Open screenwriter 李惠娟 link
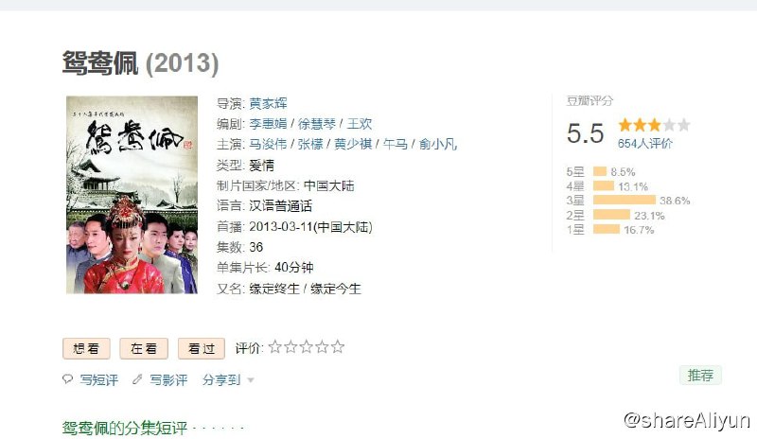The width and height of the screenshot is (757, 439). (x=268, y=124)
